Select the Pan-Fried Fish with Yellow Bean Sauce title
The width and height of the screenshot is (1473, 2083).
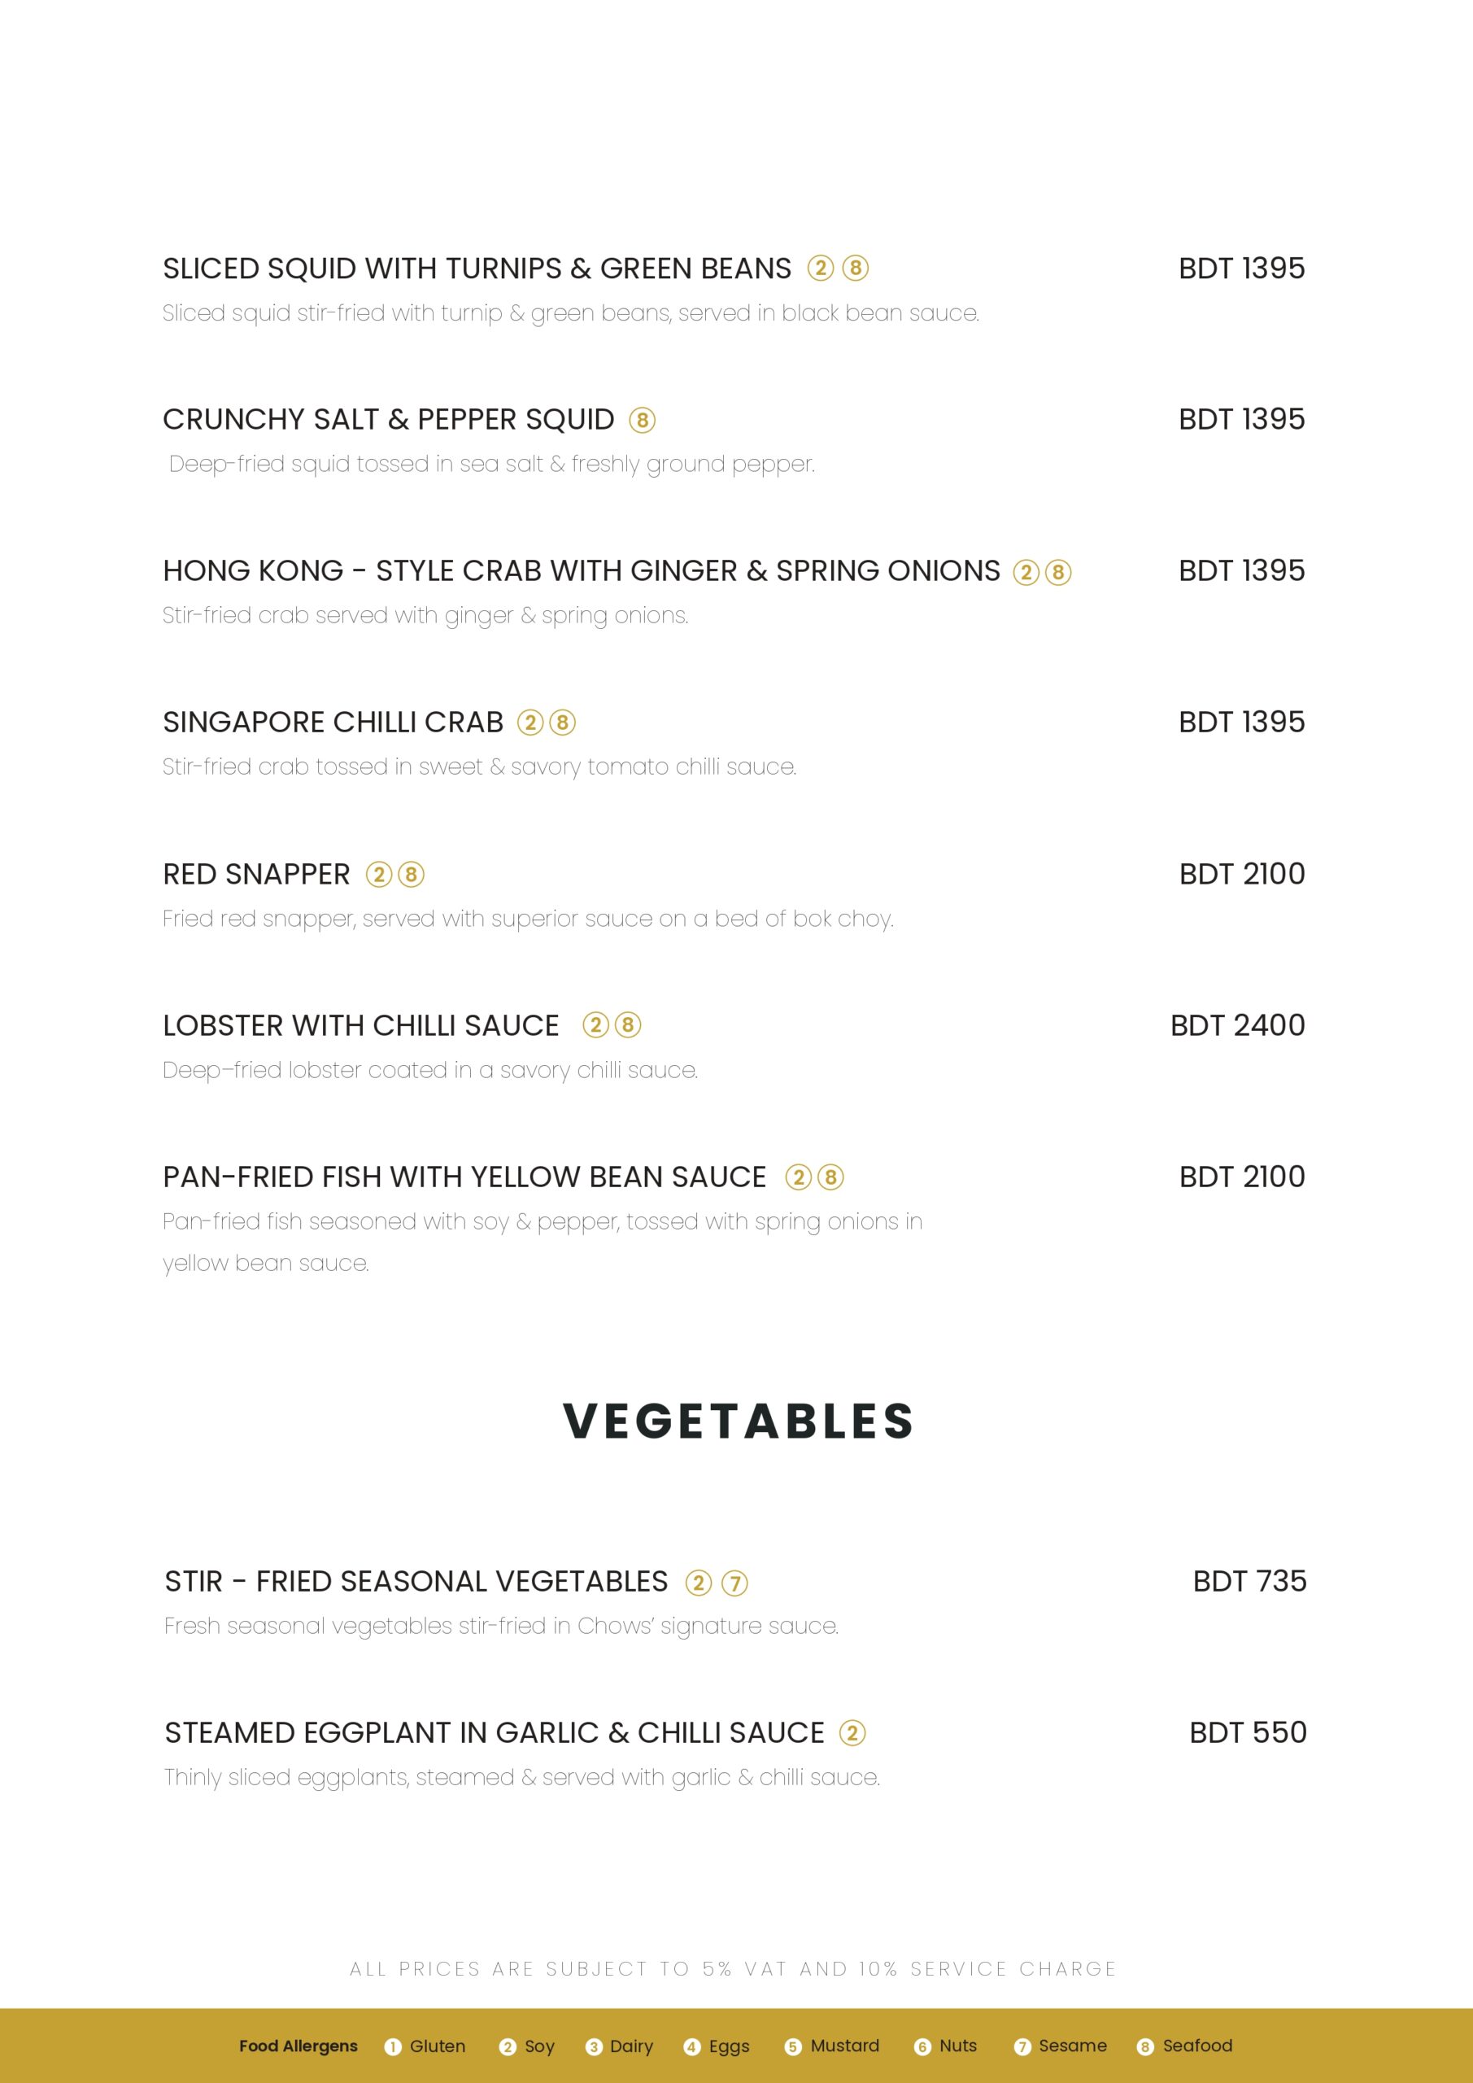[464, 1177]
